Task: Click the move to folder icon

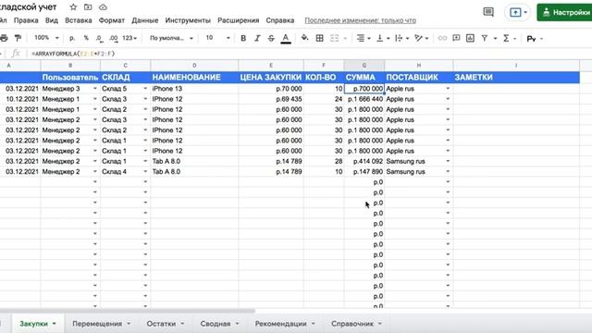Action: [88, 7]
